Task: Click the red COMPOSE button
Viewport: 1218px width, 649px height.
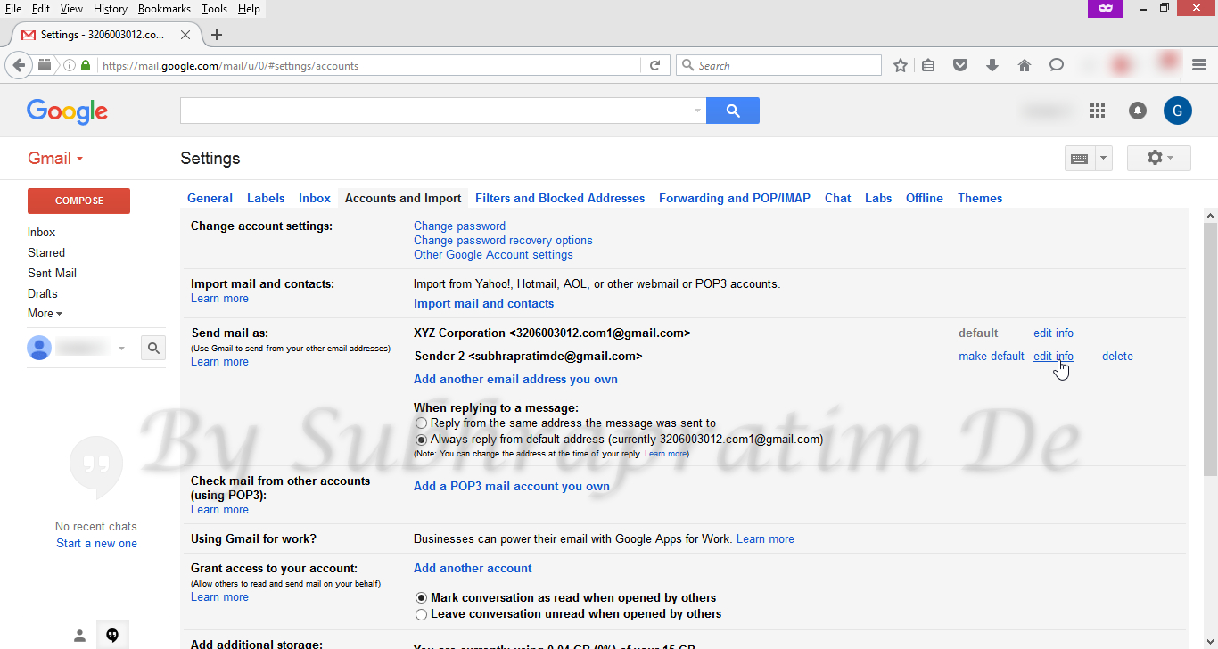Action: click(79, 201)
